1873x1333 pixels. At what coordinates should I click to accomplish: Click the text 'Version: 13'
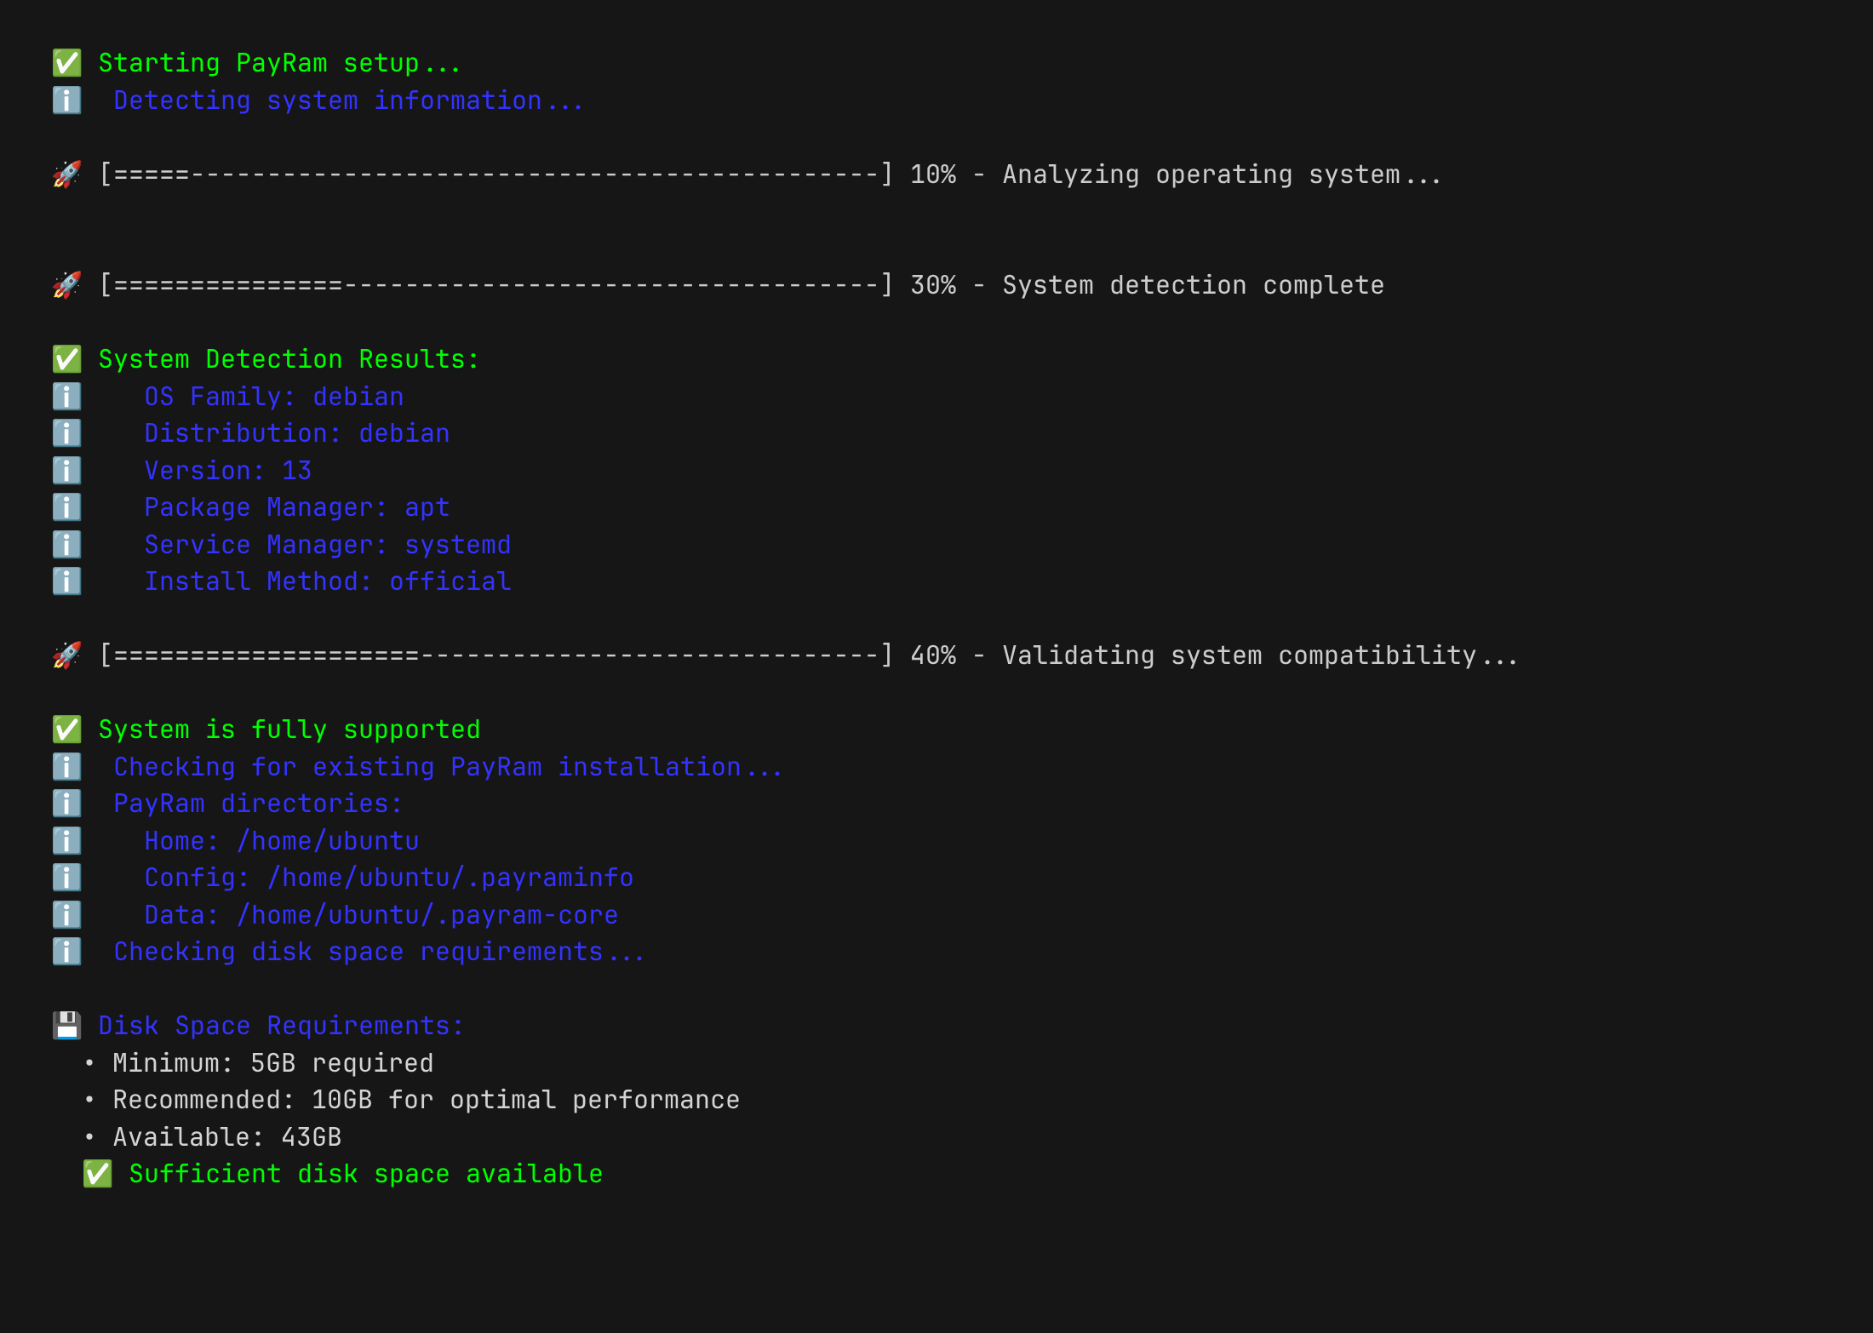click(x=228, y=471)
